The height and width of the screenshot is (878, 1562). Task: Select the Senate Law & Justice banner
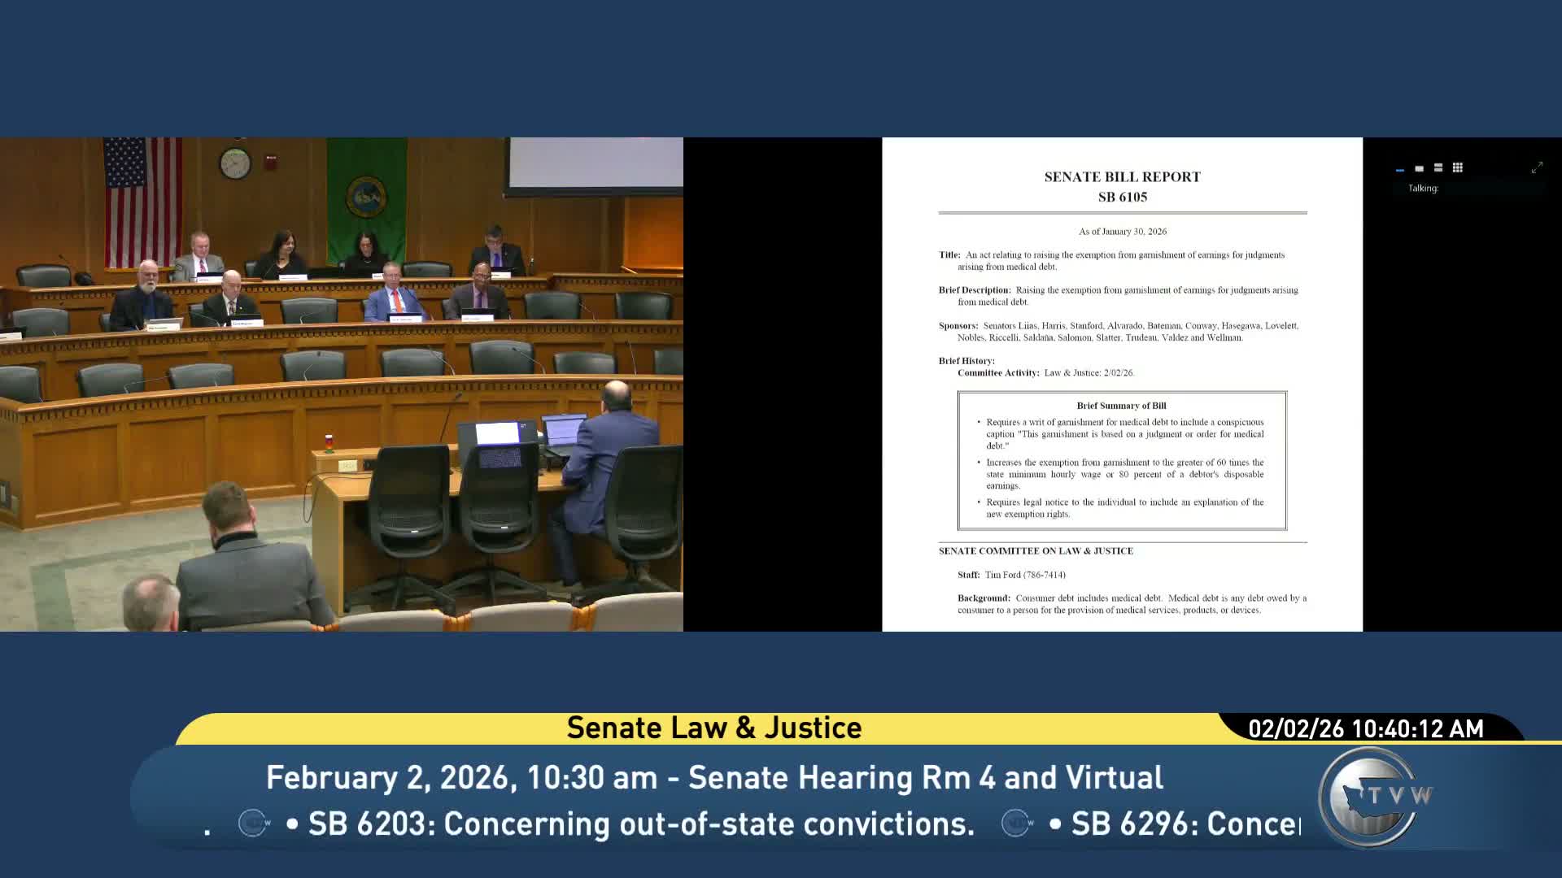point(713,728)
